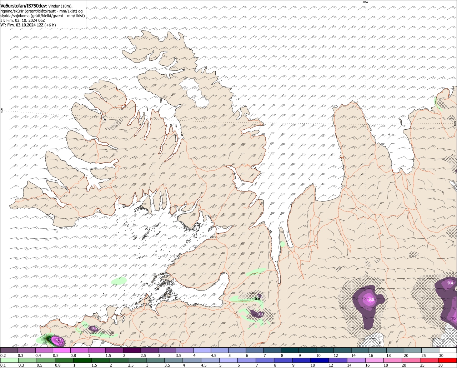Click the 0.4 precipitation value on the map
457x368 pixels.
(x=450, y=283)
